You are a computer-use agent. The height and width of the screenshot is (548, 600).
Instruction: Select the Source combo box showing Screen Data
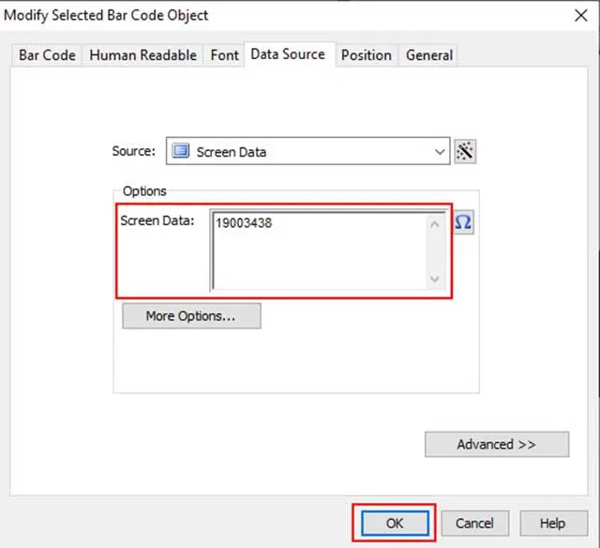[x=300, y=151]
